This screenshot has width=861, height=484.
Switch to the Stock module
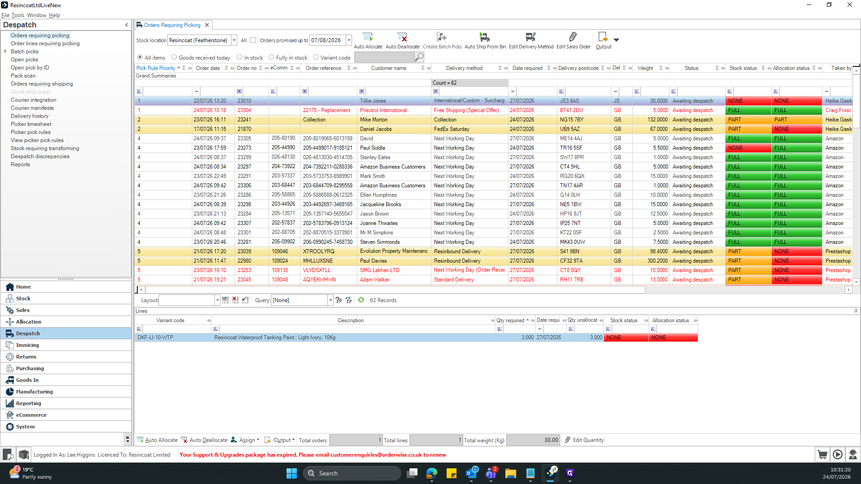click(66, 298)
